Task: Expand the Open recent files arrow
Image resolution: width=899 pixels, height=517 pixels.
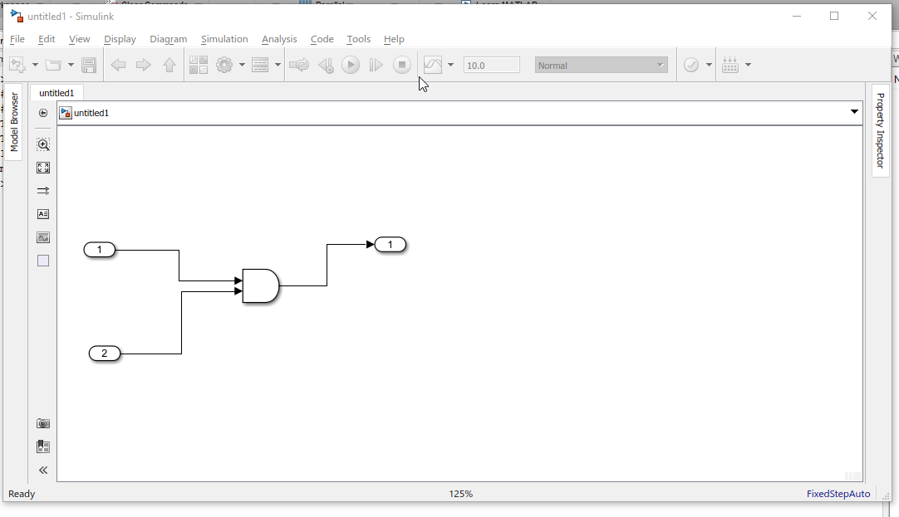Action: 71,65
